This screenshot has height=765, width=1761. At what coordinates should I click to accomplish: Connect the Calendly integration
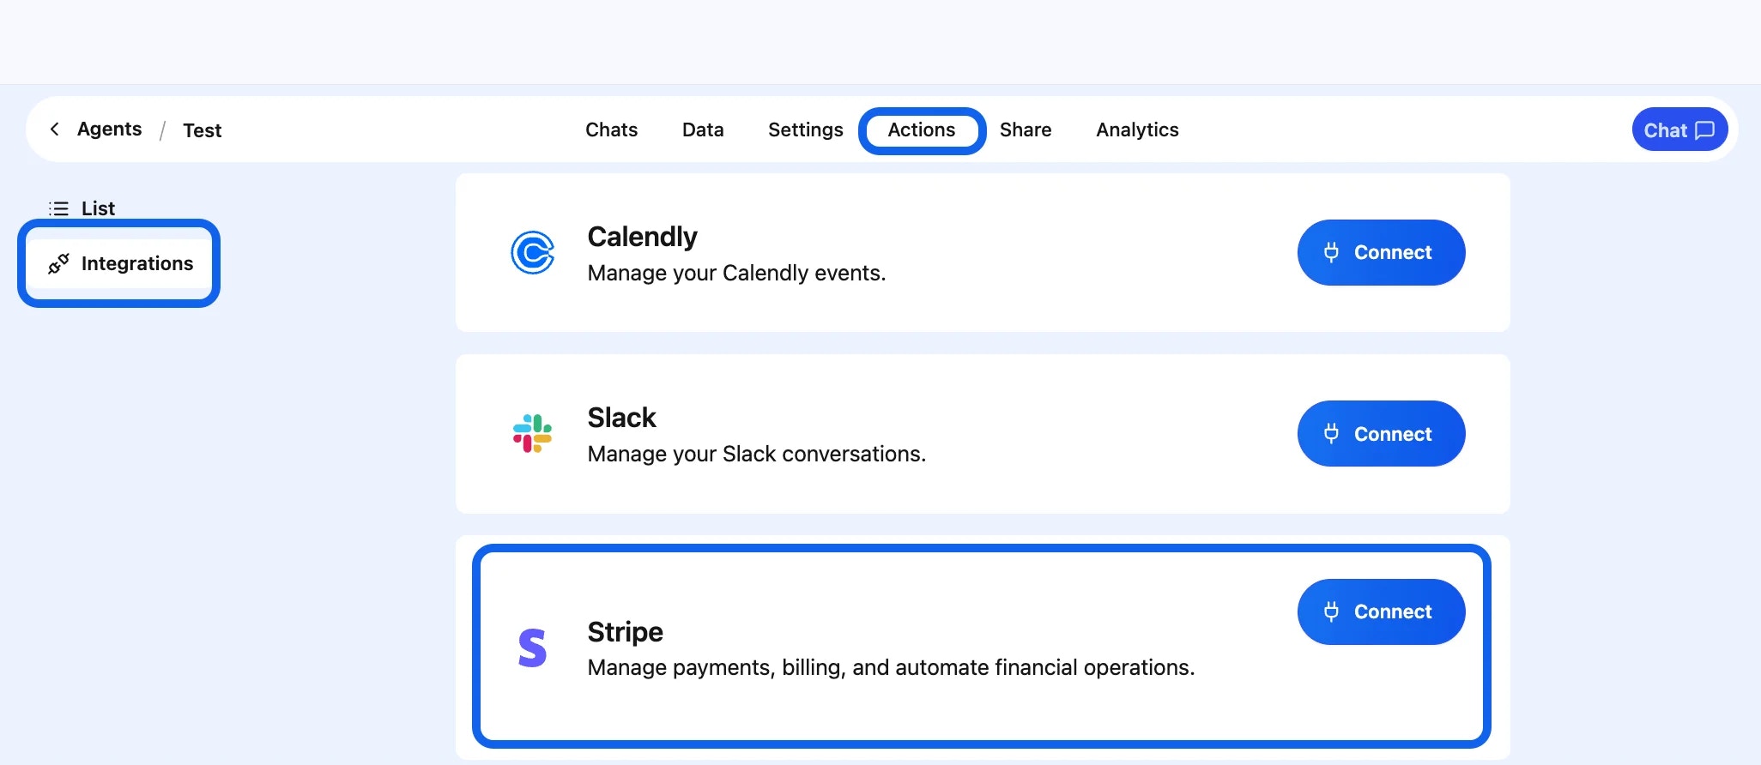(1381, 252)
